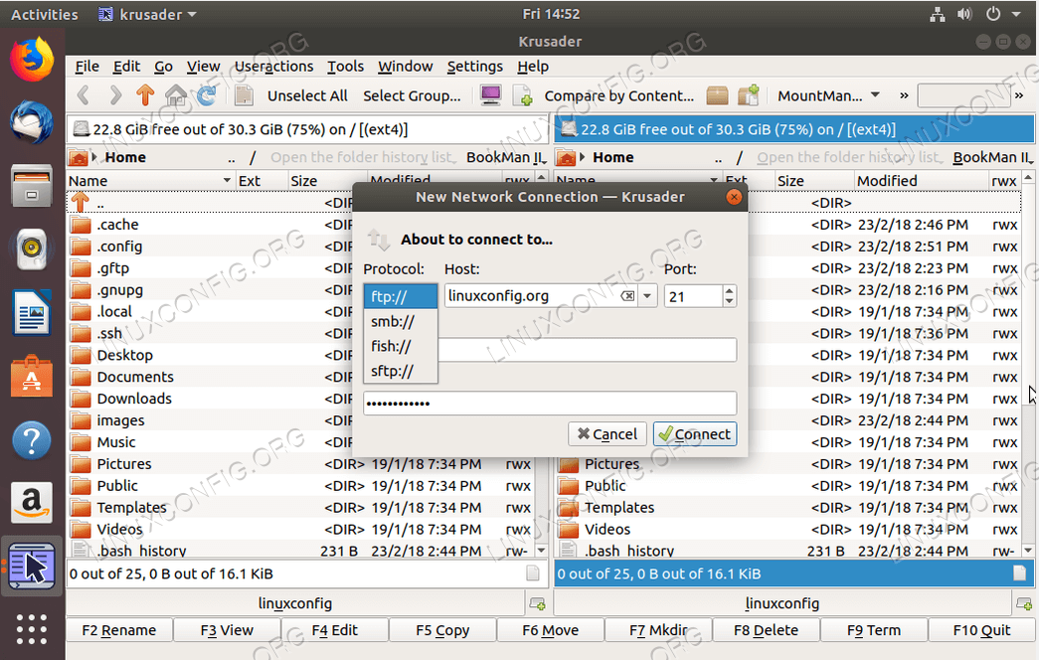Viewport: 1039px width, 660px height.
Task: Click the Connect button
Action: point(694,434)
